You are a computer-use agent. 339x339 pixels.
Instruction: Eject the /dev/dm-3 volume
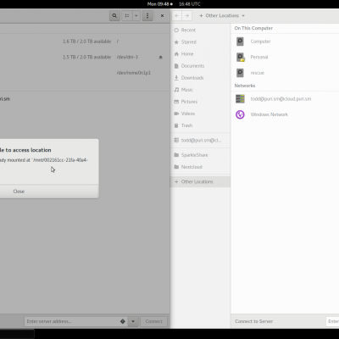click(x=161, y=57)
